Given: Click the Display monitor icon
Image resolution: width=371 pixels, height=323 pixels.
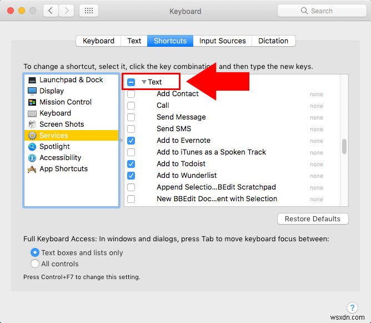Looking at the screenshot, I should click(x=32, y=91).
